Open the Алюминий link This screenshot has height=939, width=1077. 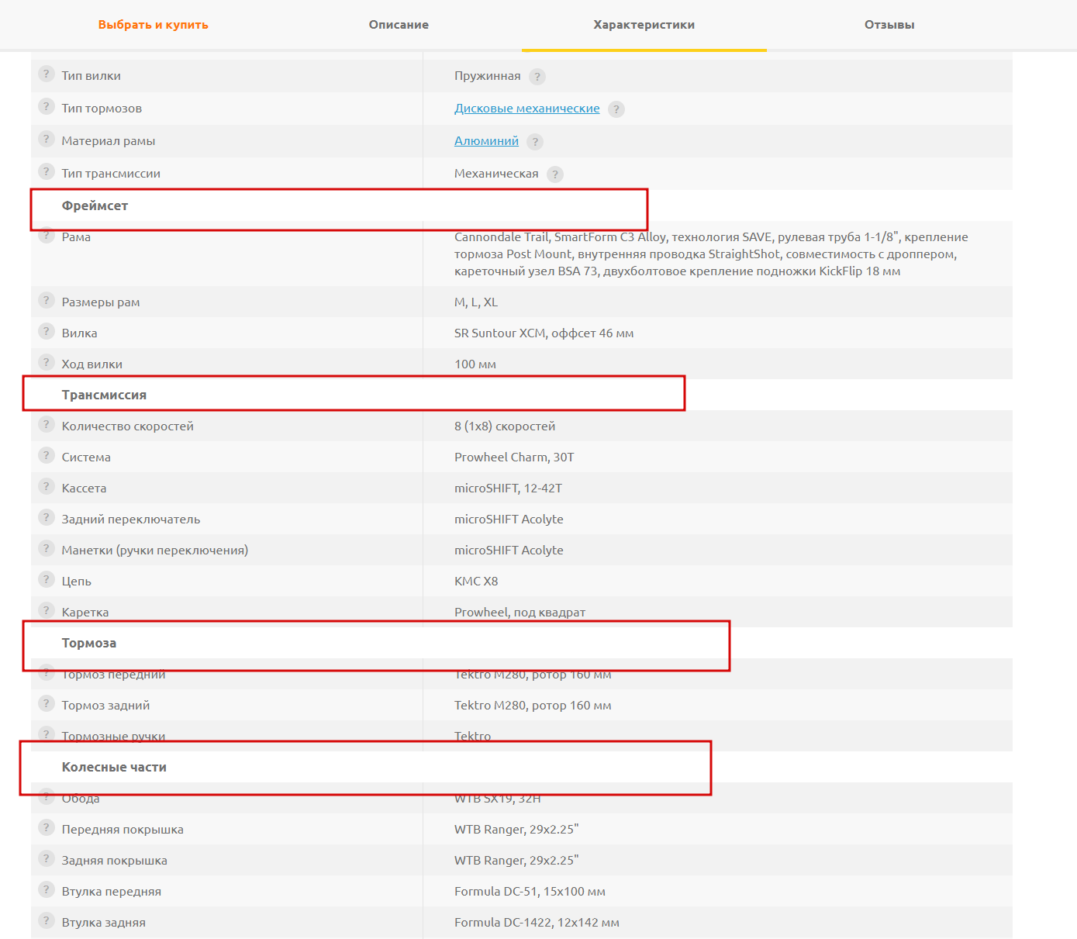click(486, 141)
